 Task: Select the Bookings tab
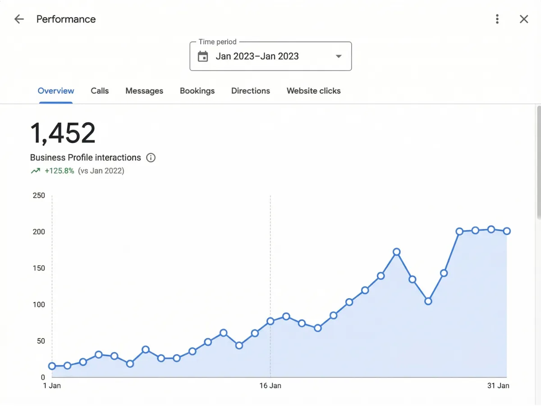(197, 91)
